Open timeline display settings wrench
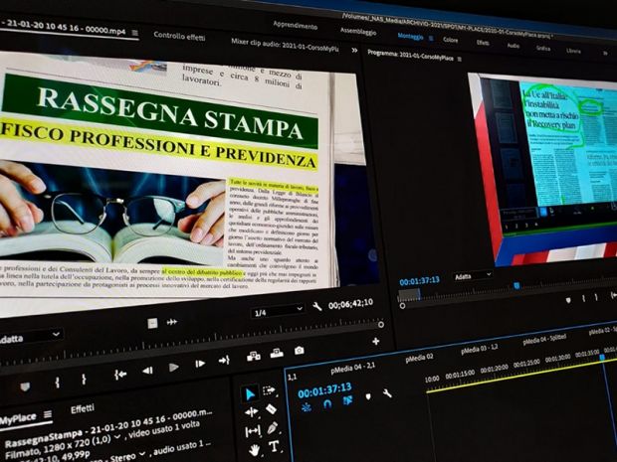This screenshot has height=462, width=617. tap(387, 392)
